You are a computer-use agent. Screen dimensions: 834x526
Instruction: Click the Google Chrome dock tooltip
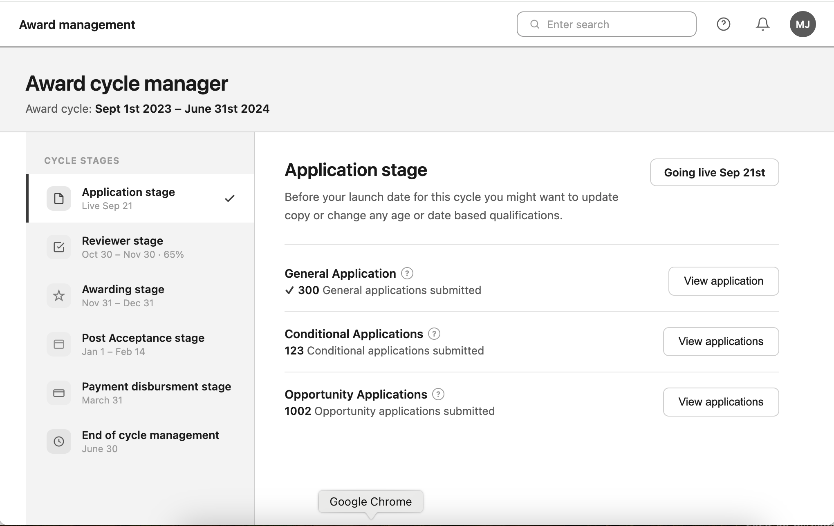371,501
